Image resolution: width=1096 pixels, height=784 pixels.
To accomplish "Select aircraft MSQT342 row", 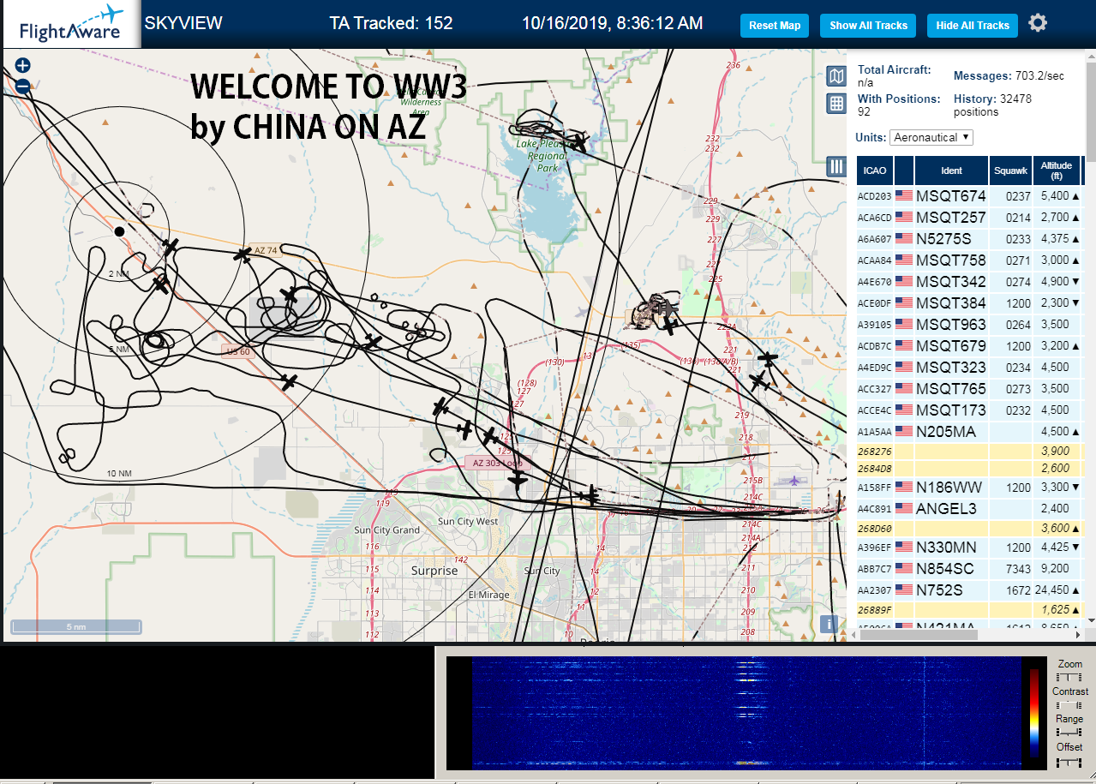I will click(x=970, y=282).
